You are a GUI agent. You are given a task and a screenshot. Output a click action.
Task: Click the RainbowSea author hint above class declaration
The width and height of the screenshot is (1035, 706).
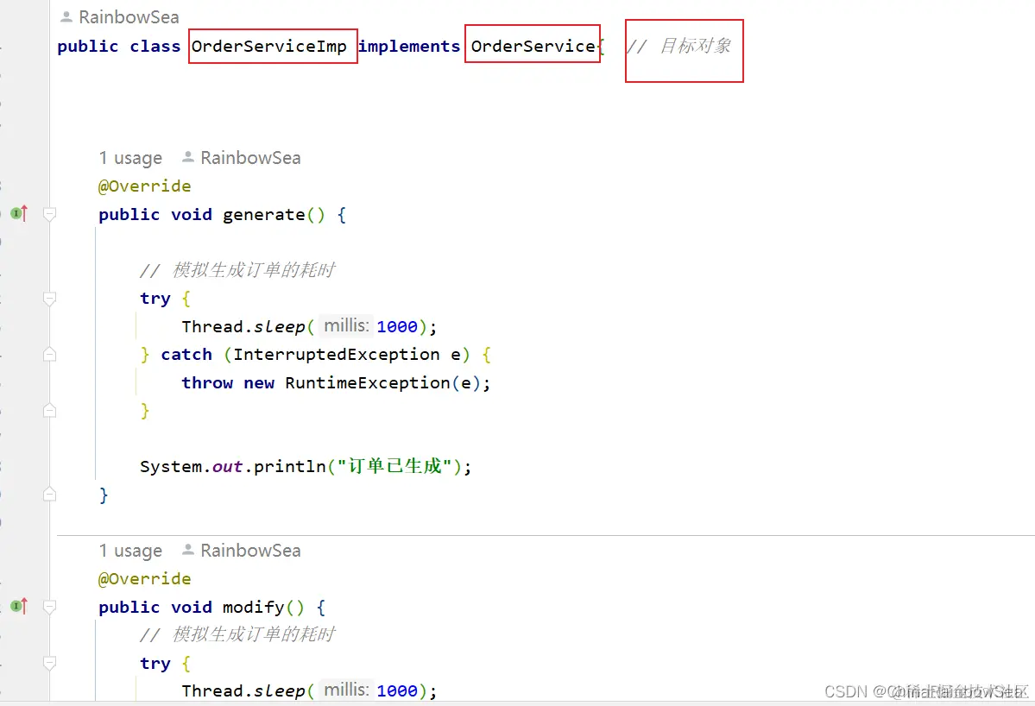coord(129,17)
